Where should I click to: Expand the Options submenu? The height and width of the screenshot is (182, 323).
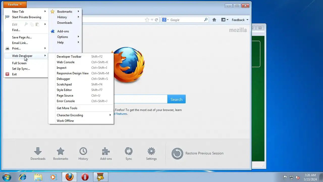click(65, 37)
